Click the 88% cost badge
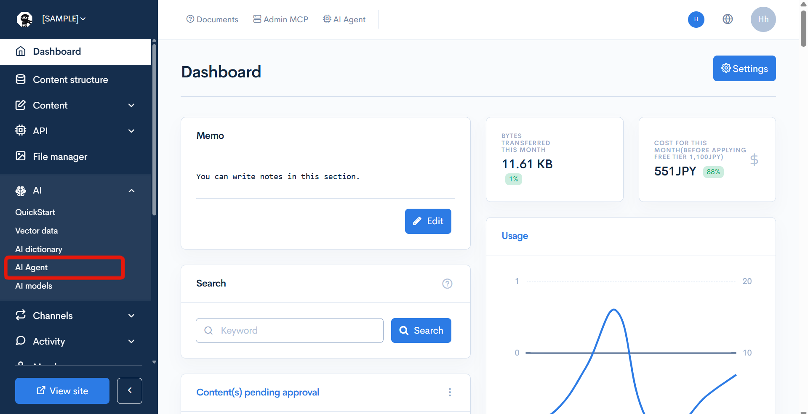Screen dimensions: 808x414 pos(713,172)
